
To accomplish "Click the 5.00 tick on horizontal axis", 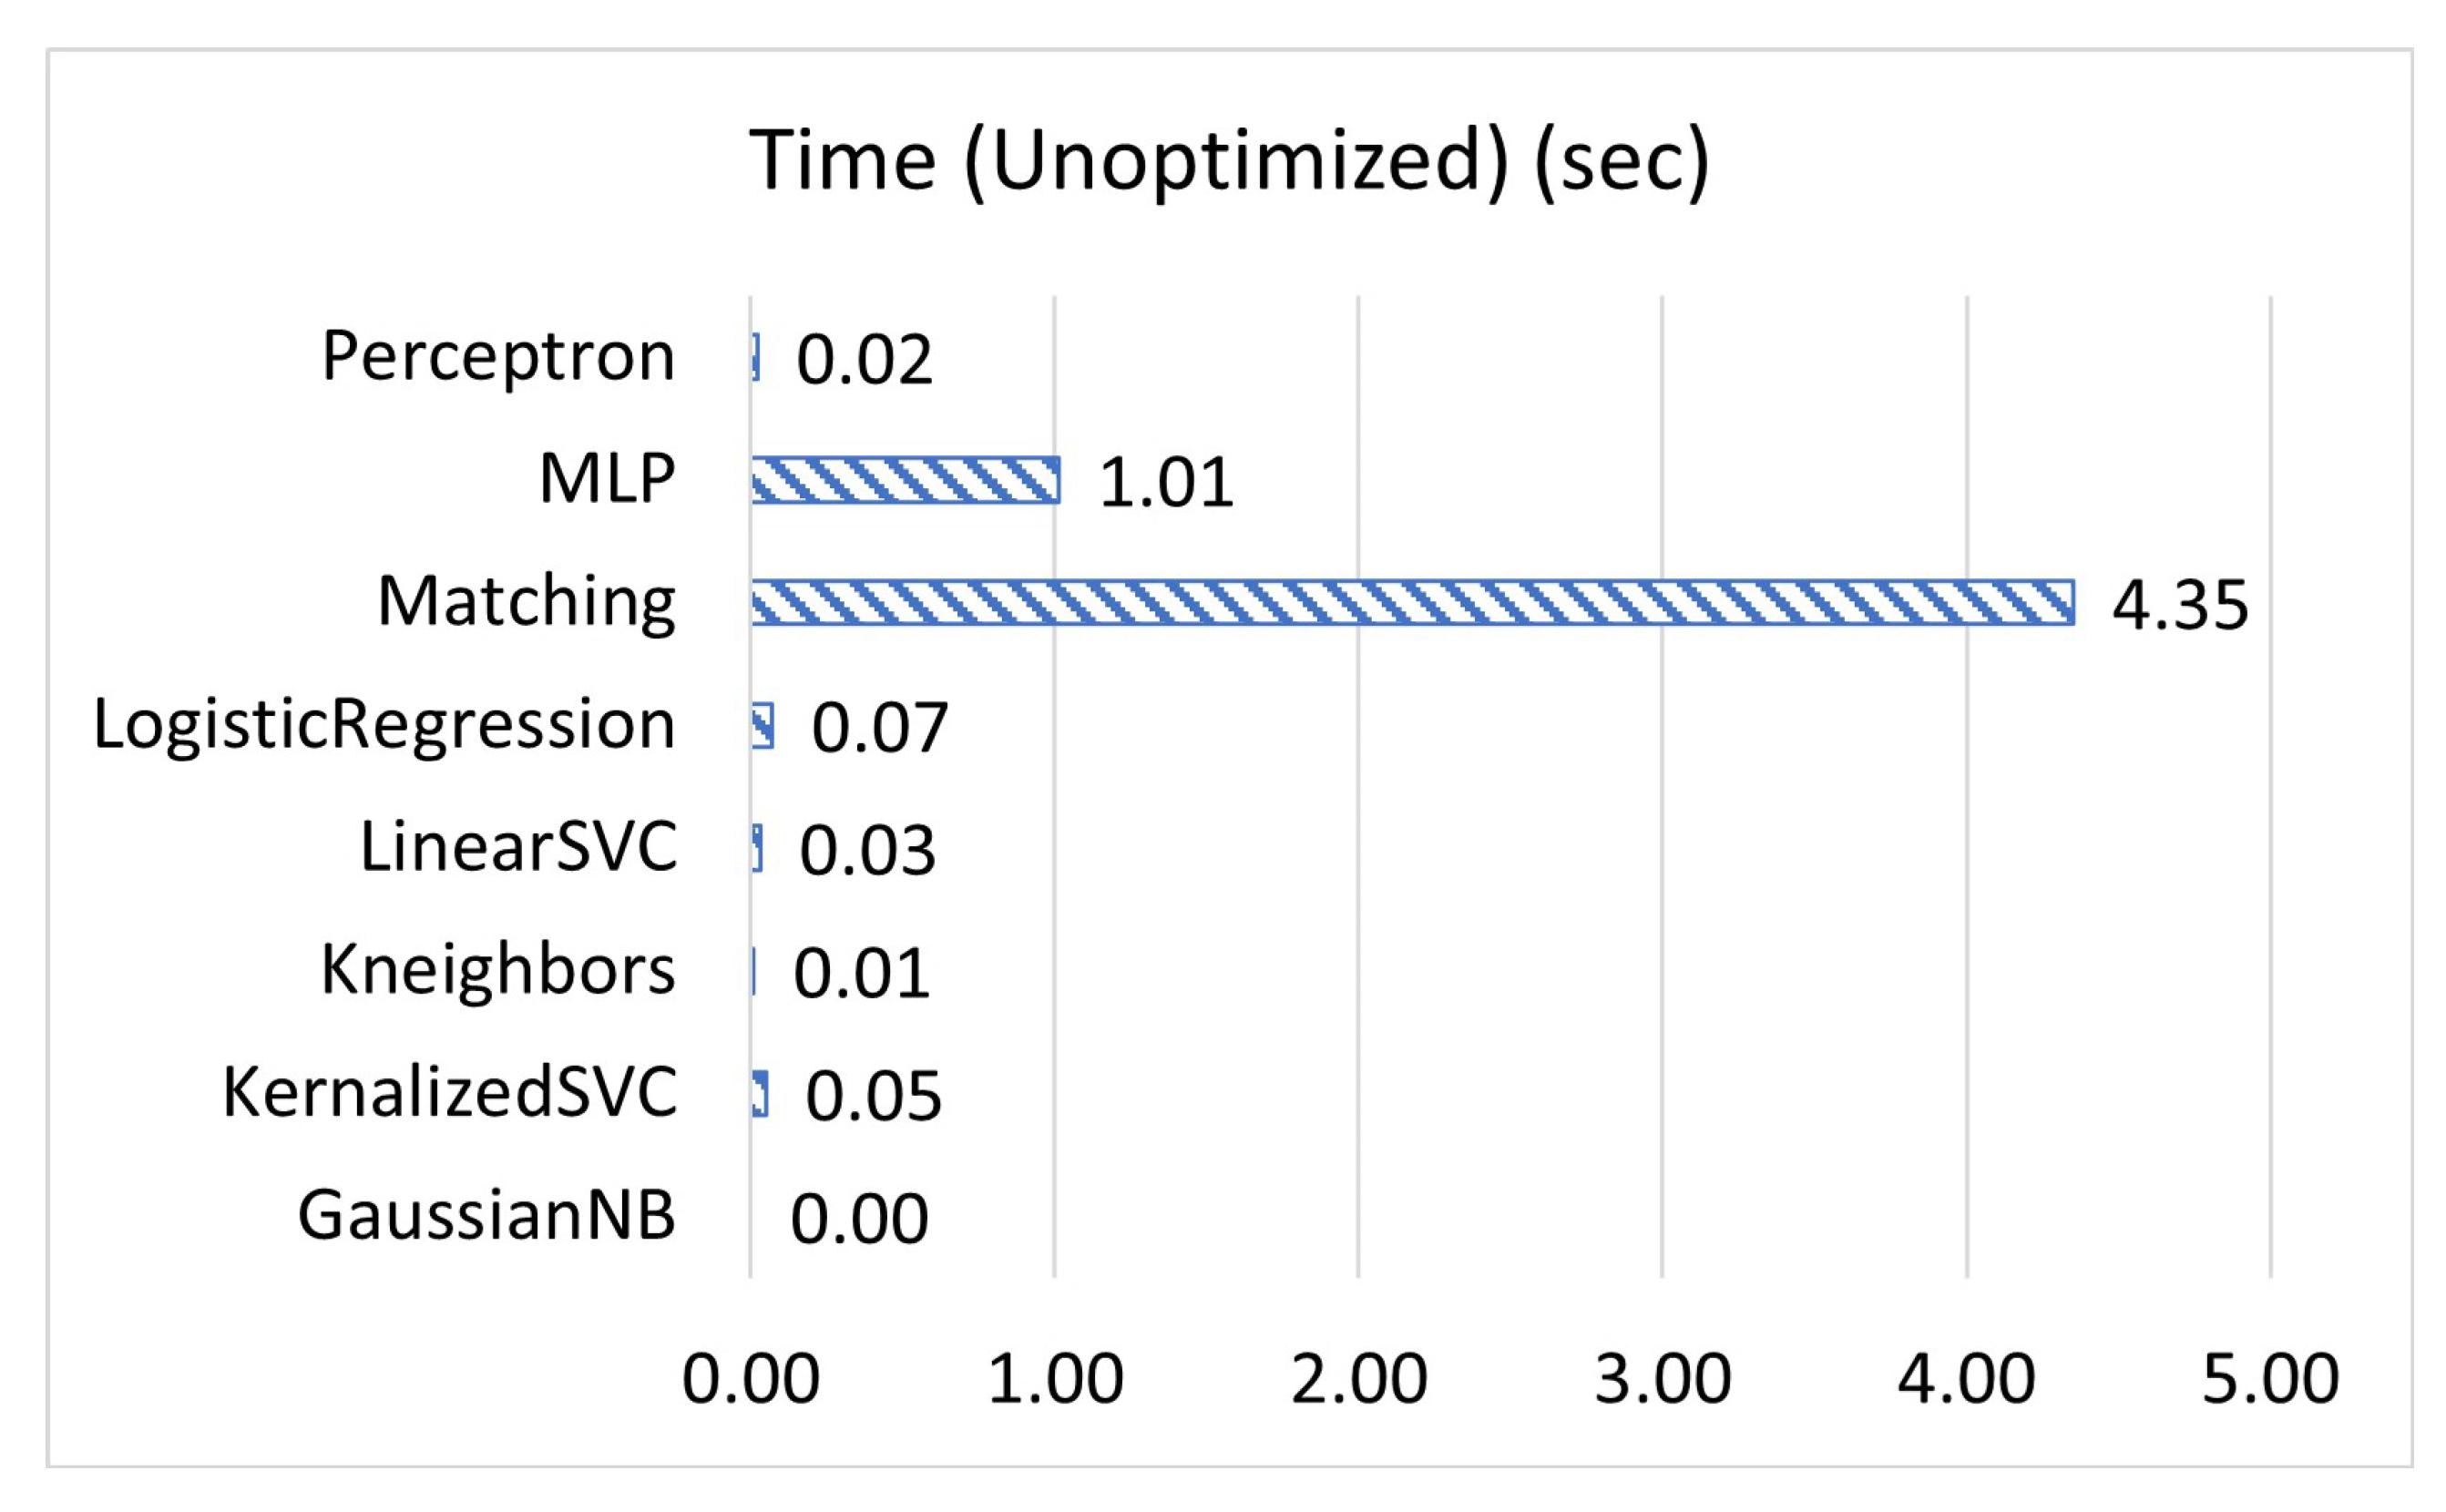I will pos(2270,1380).
